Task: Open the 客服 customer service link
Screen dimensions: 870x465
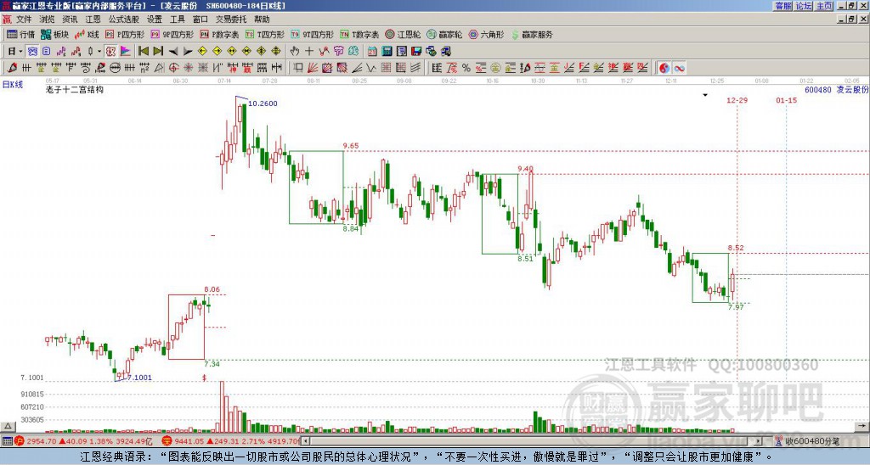Action: [x=783, y=6]
